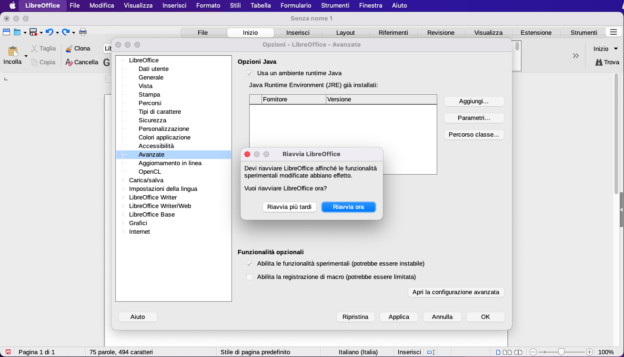Click the Undo arrow icon
This screenshot has width=624, height=357.
coord(49,32)
